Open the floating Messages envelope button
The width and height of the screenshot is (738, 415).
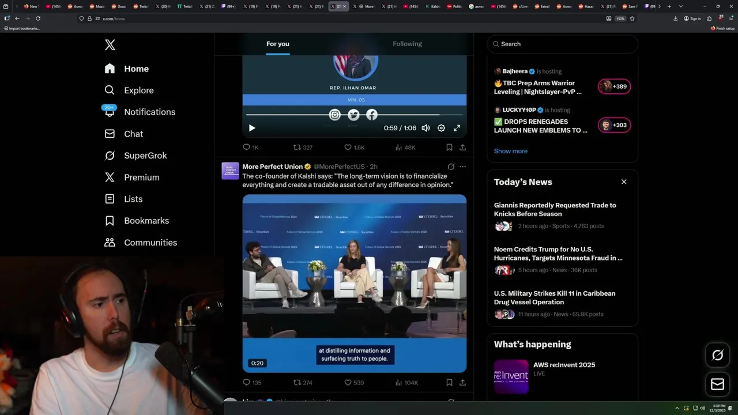pos(717,384)
